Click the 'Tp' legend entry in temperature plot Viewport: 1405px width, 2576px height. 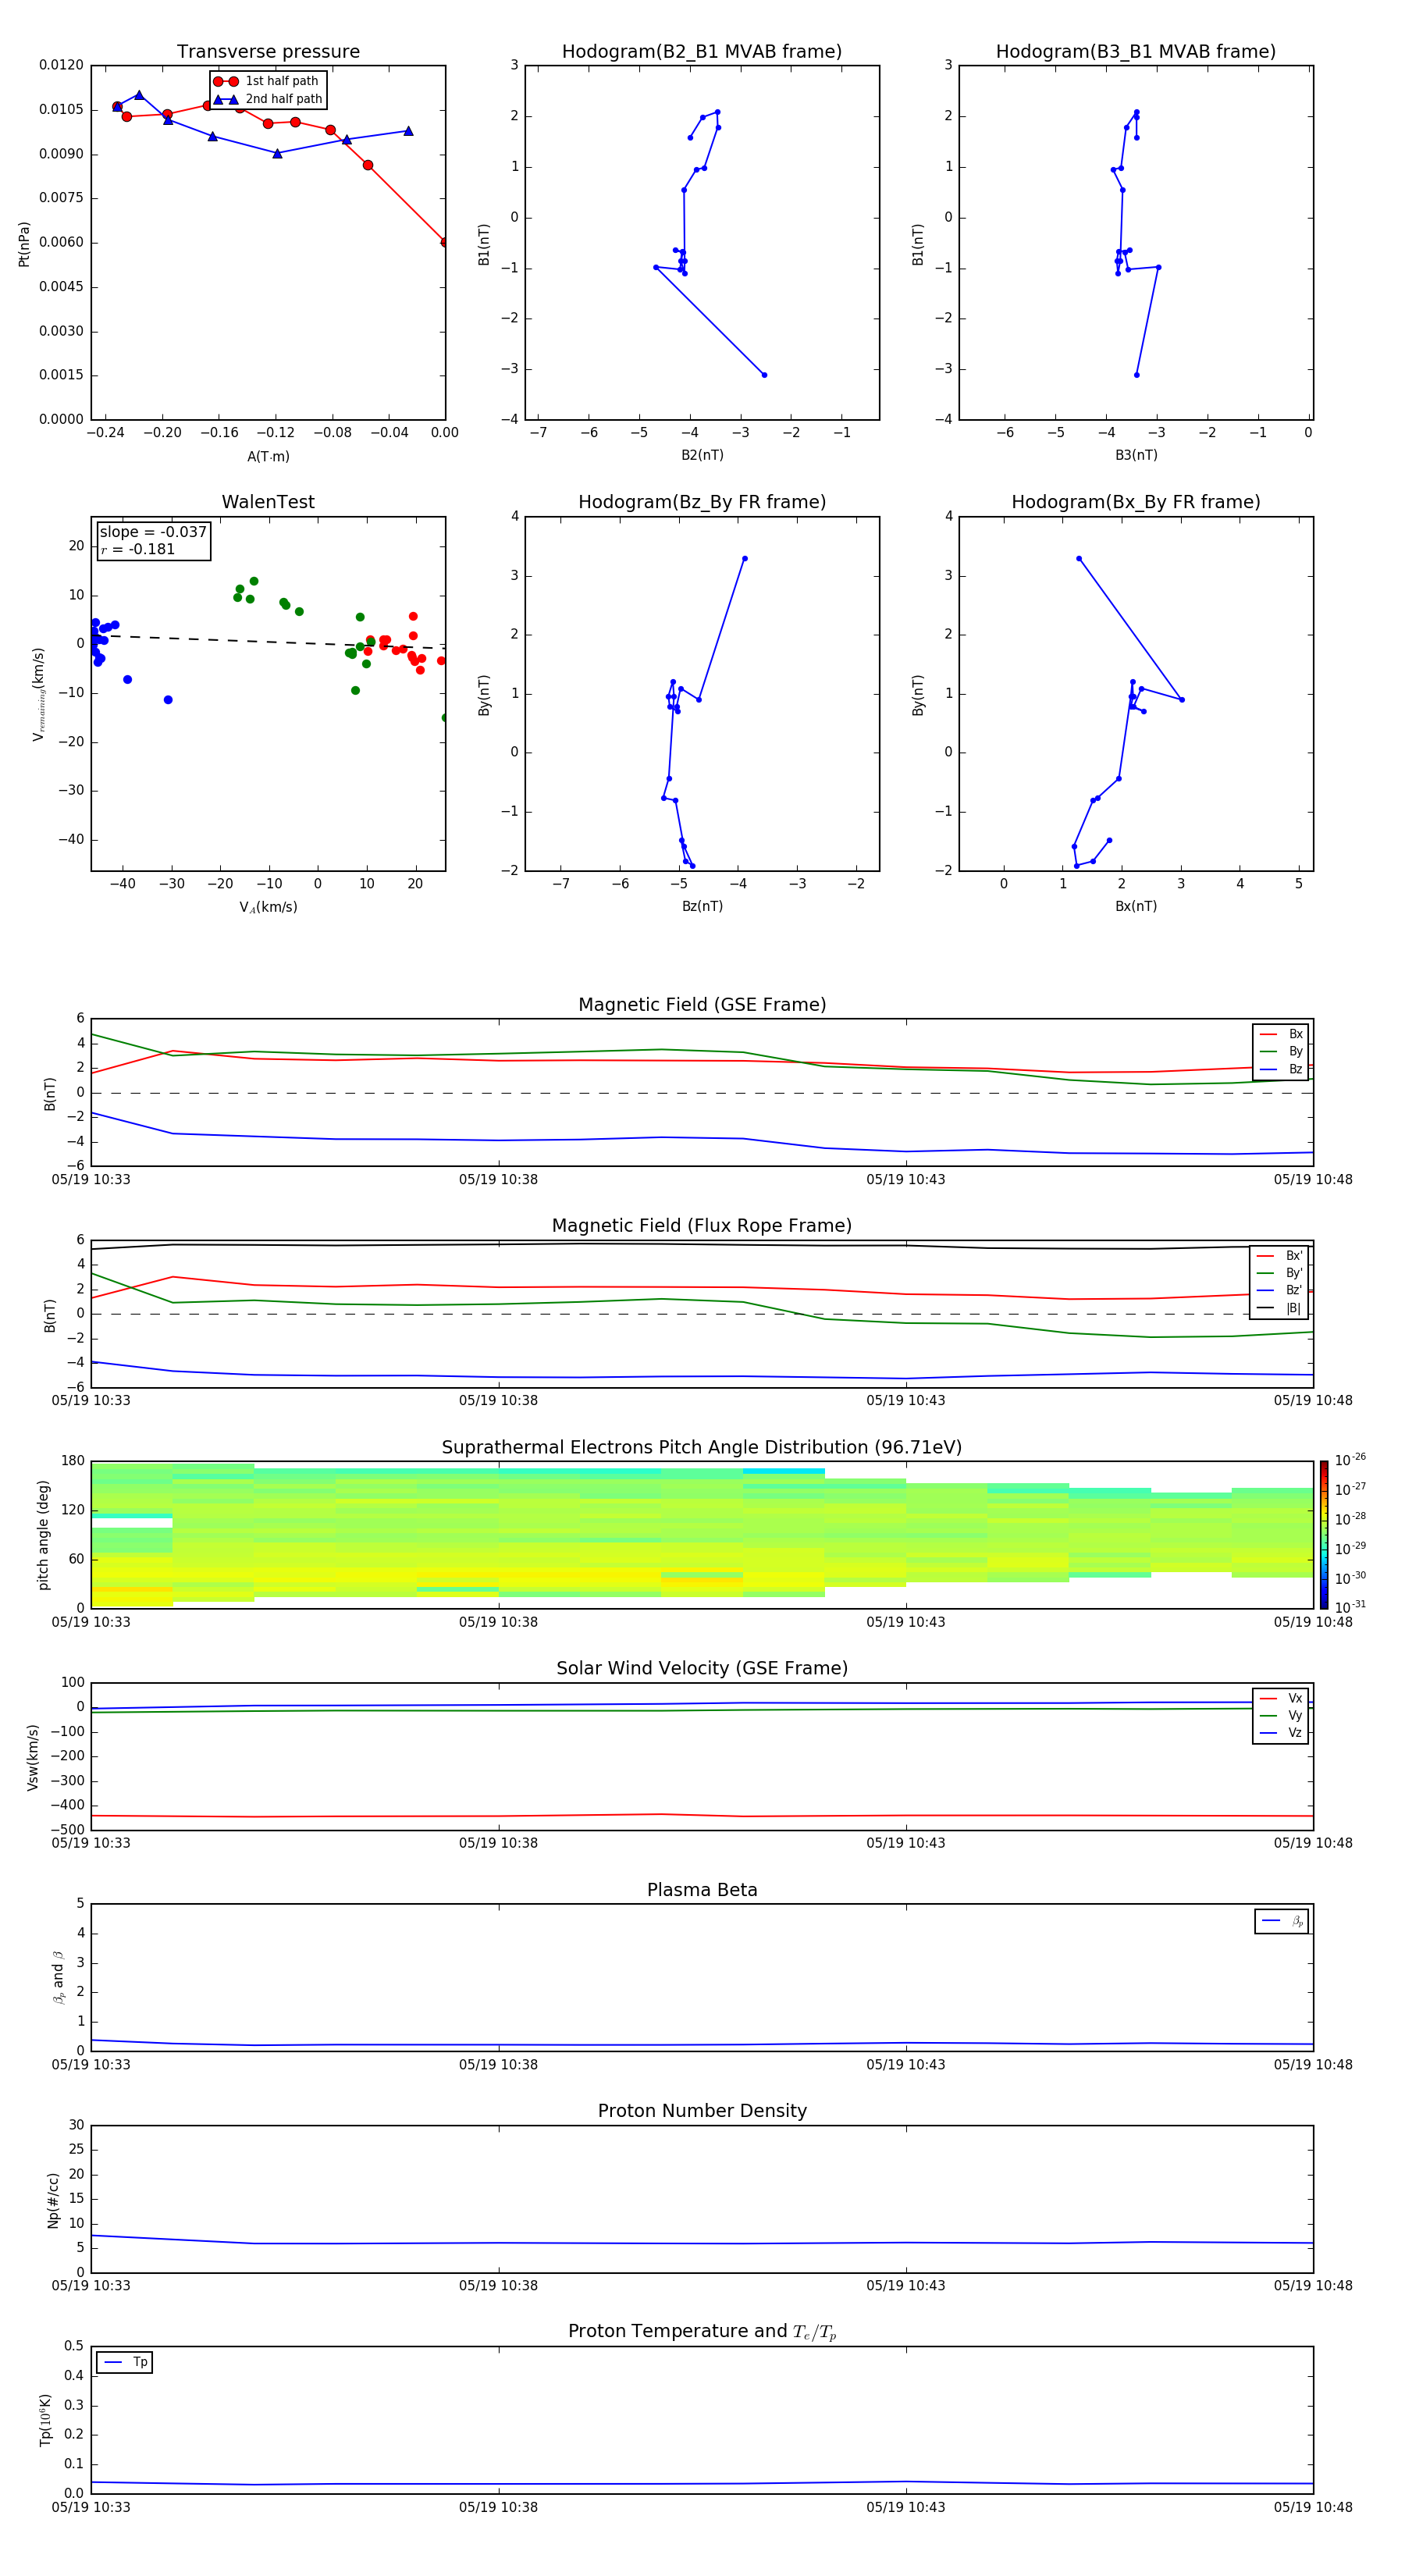point(125,2363)
